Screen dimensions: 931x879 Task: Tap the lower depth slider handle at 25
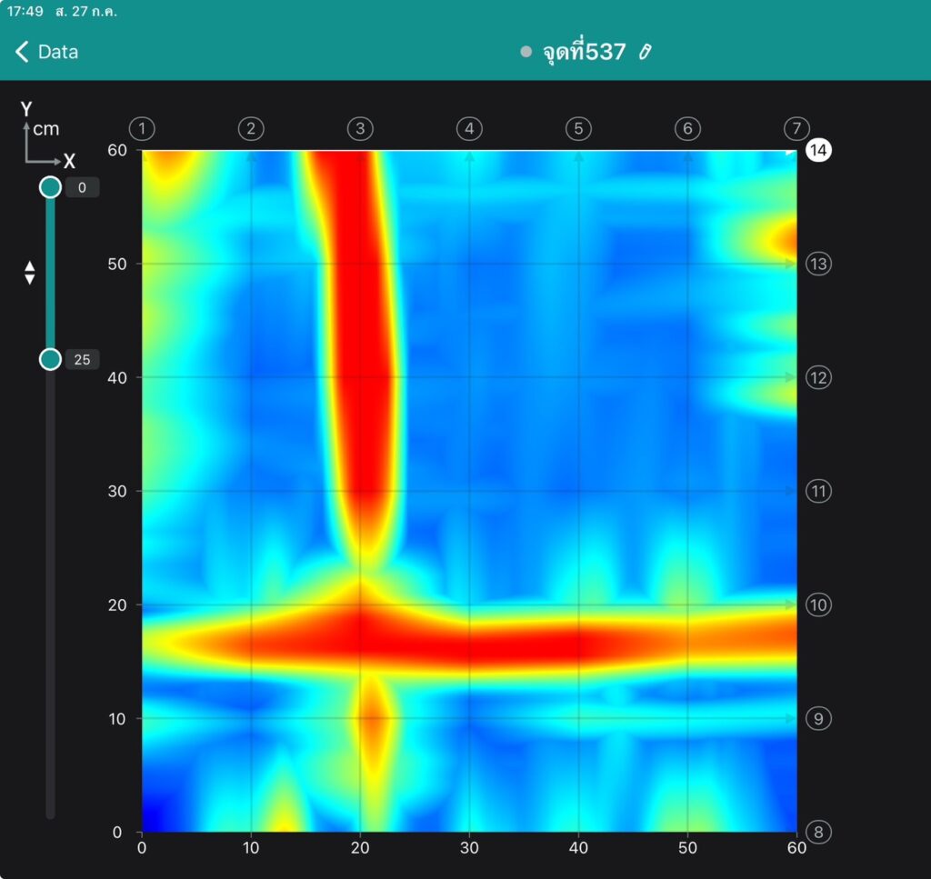coord(51,360)
